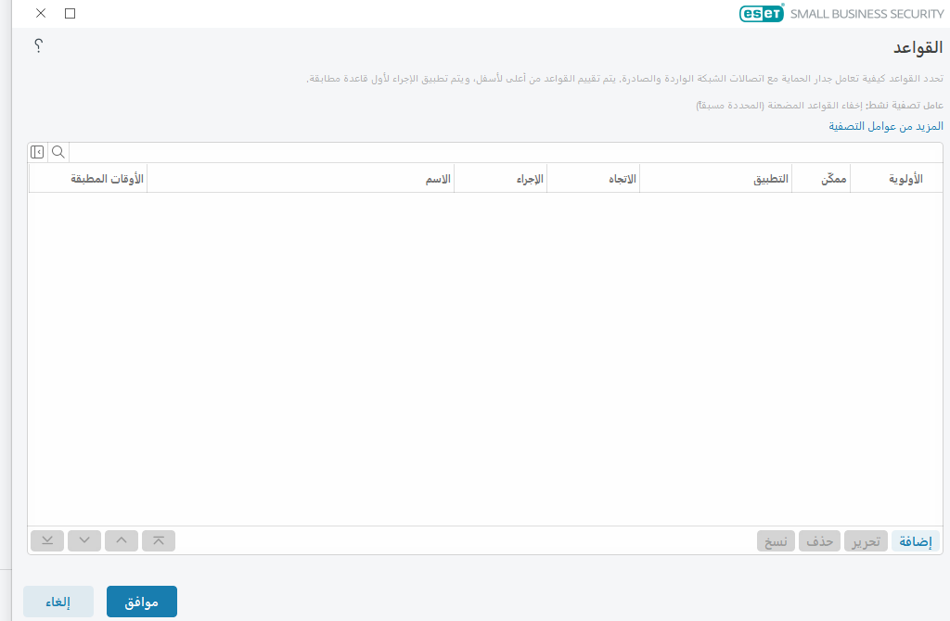Click the column chooser icon beside search

(38, 152)
